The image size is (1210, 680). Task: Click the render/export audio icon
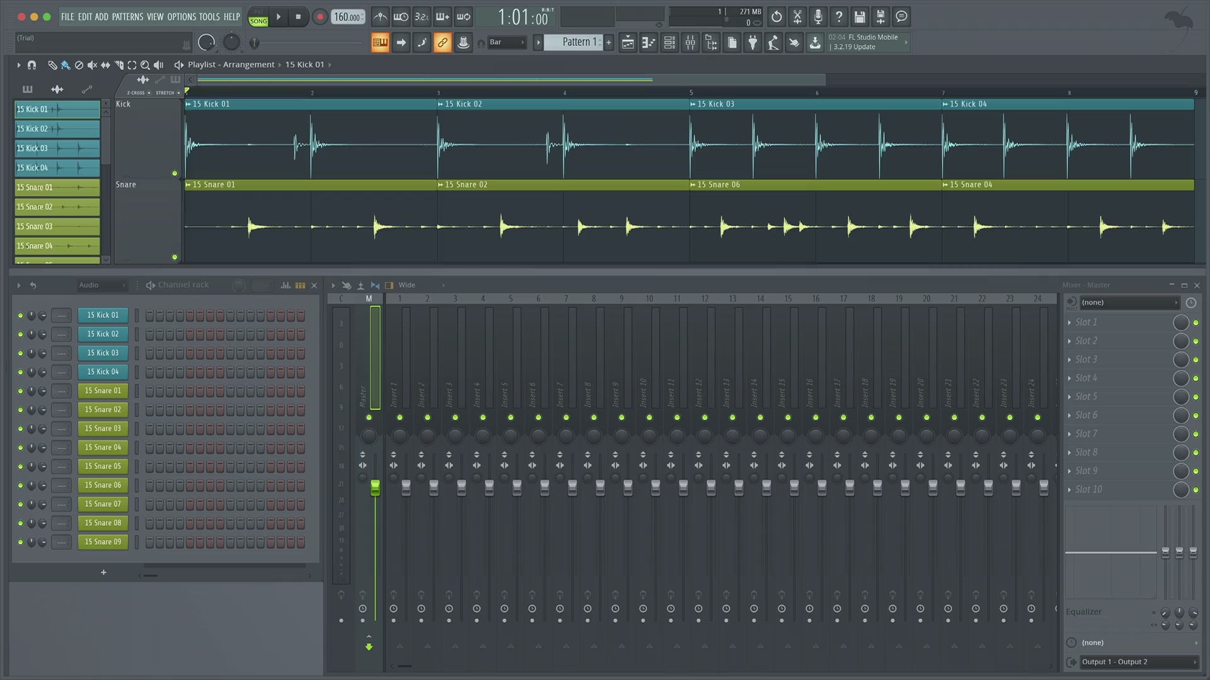click(x=880, y=17)
